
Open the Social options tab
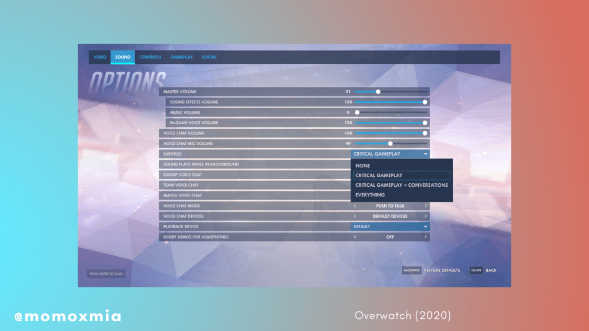209,57
